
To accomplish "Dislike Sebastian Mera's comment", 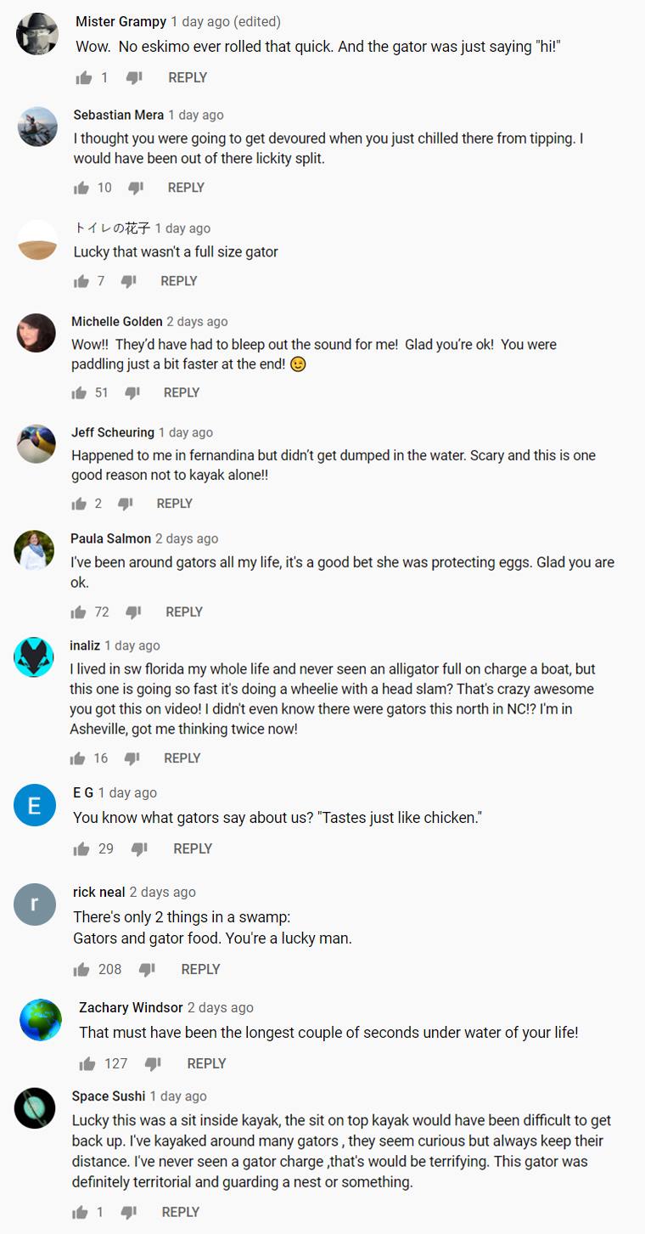I will click(136, 188).
